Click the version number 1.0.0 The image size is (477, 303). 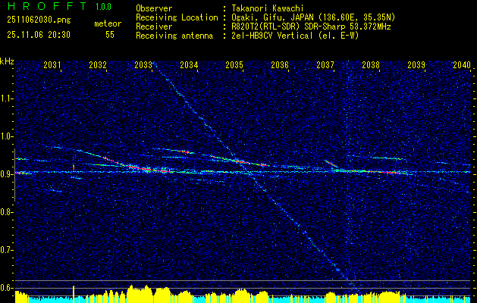pyautogui.click(x=103, y=7)
